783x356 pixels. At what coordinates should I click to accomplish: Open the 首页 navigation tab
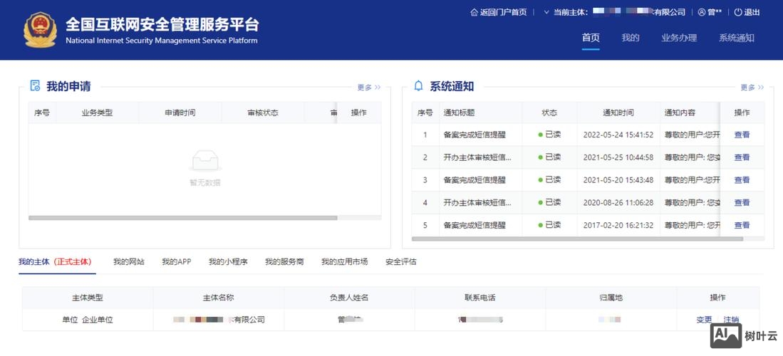click(591, 38)
